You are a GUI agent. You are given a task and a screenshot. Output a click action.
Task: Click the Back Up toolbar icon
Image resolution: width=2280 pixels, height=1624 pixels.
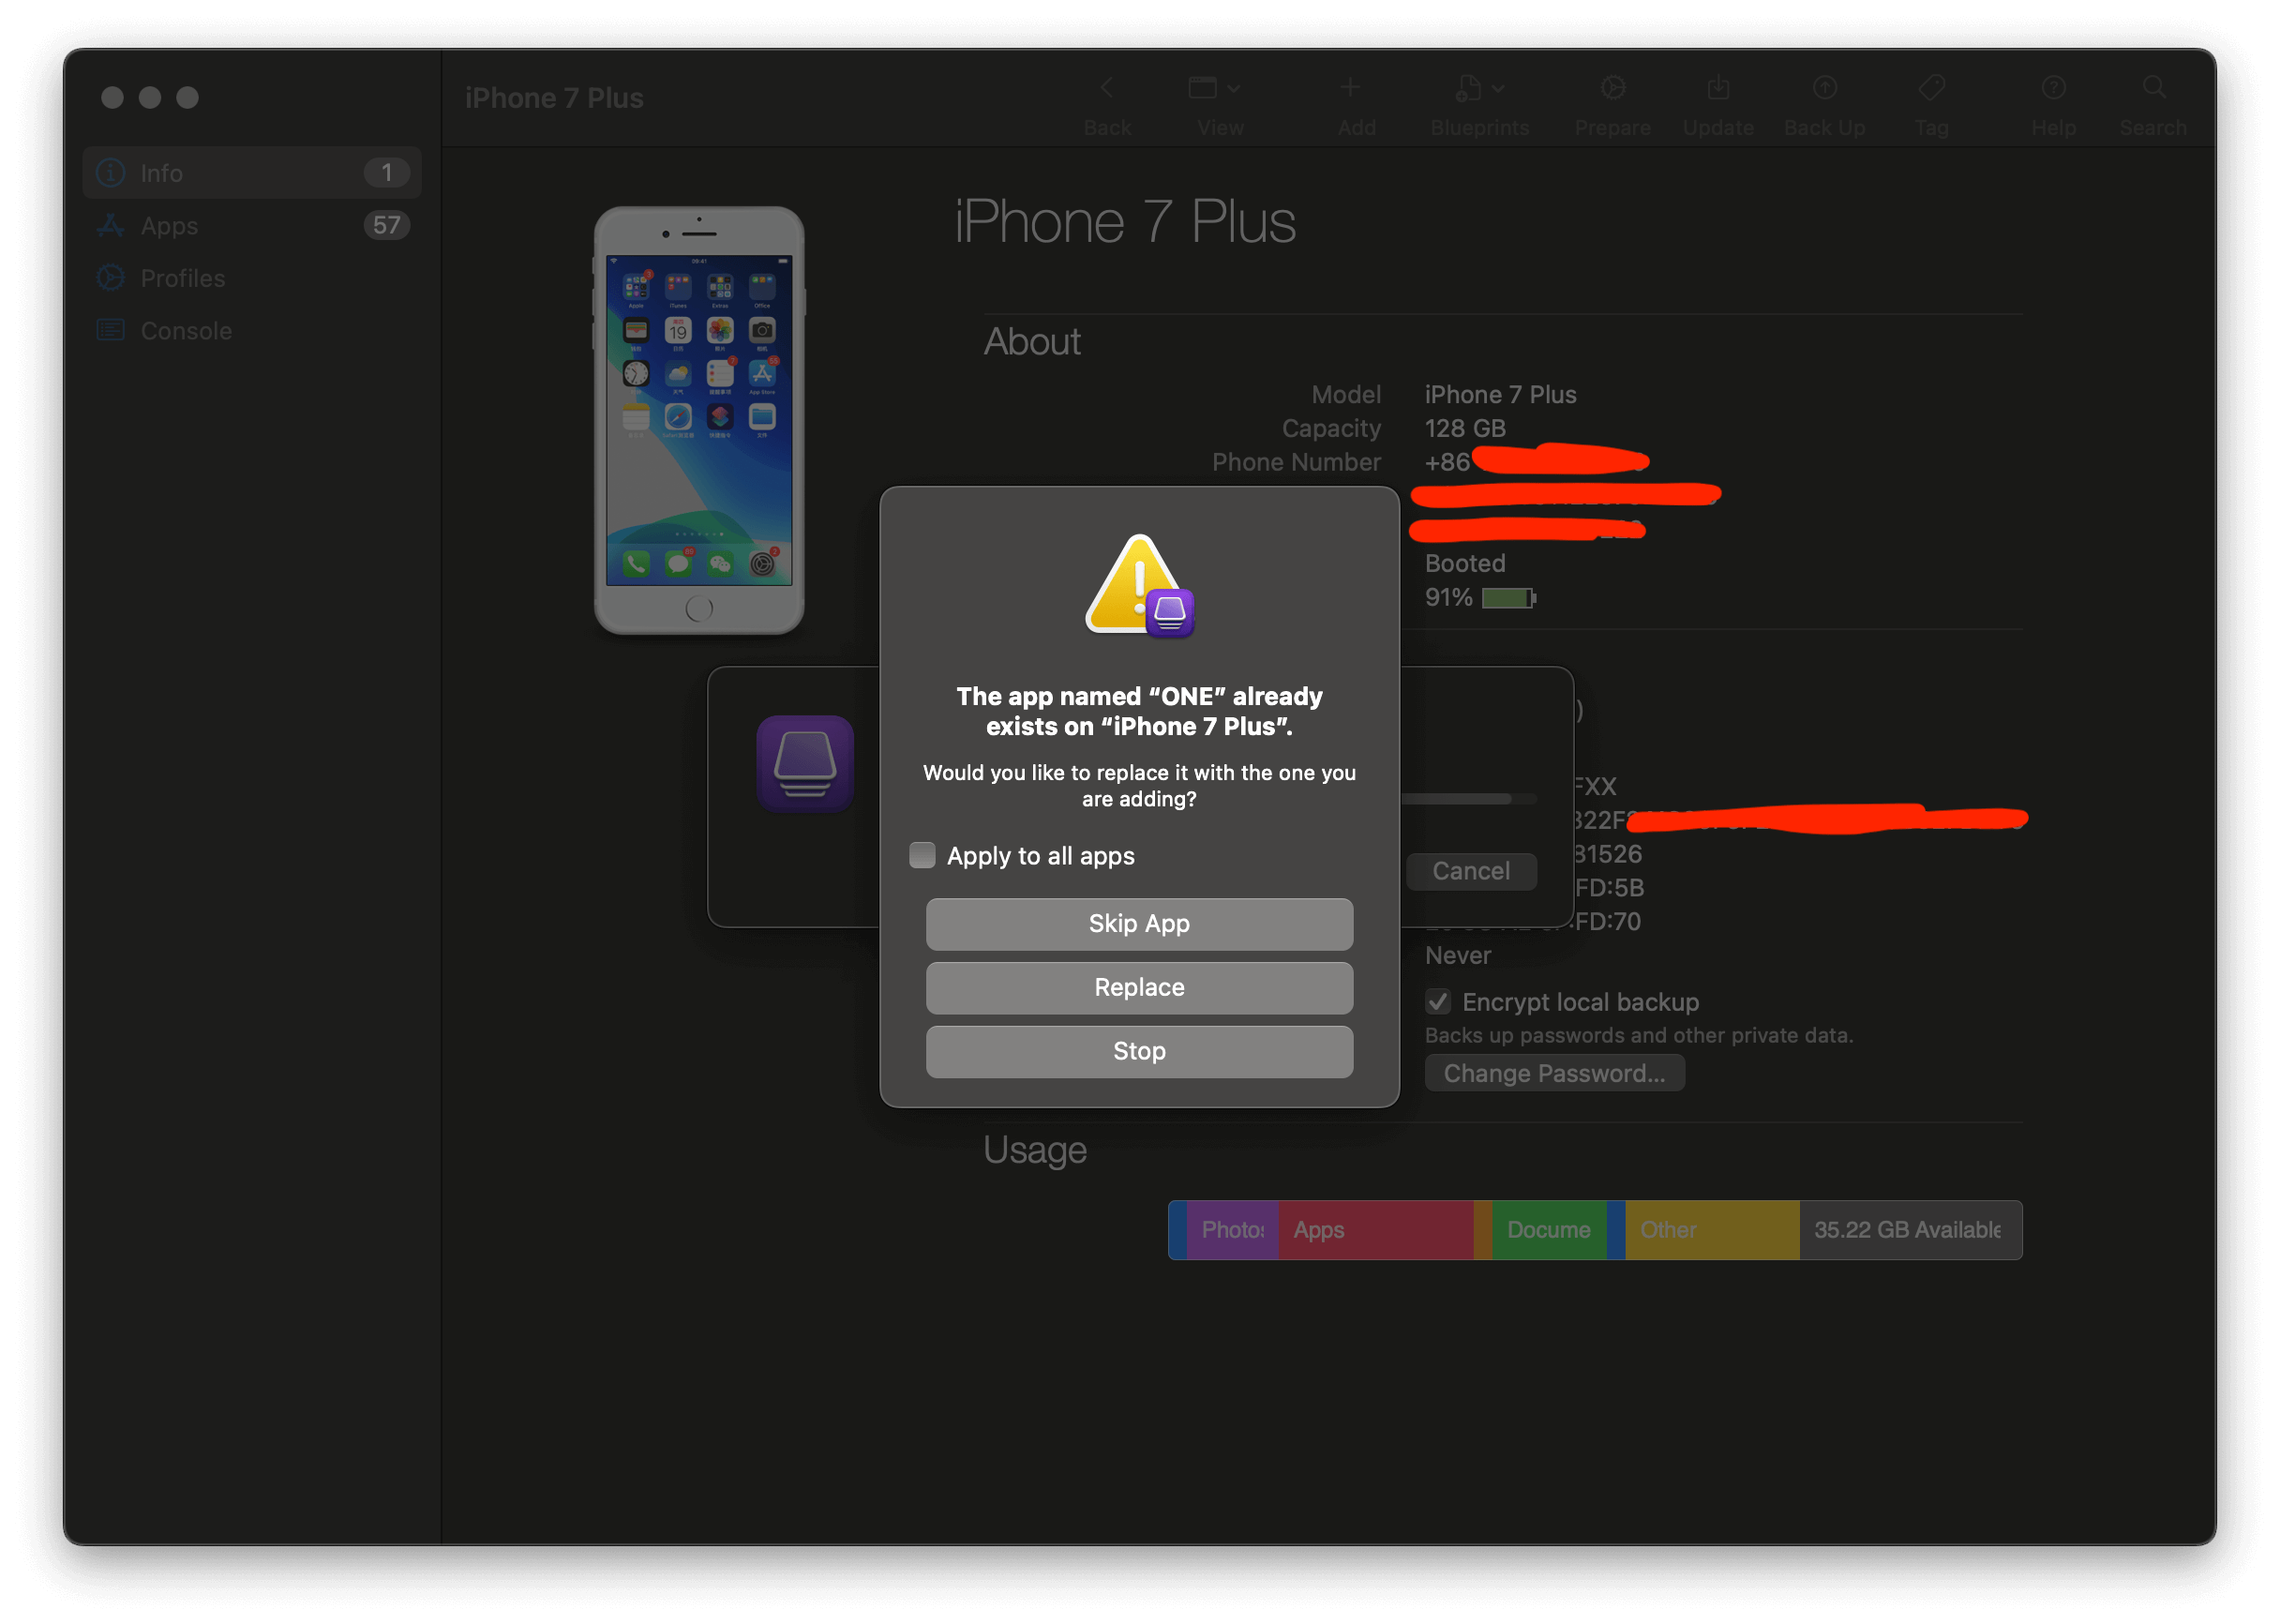click(1824, 89)
